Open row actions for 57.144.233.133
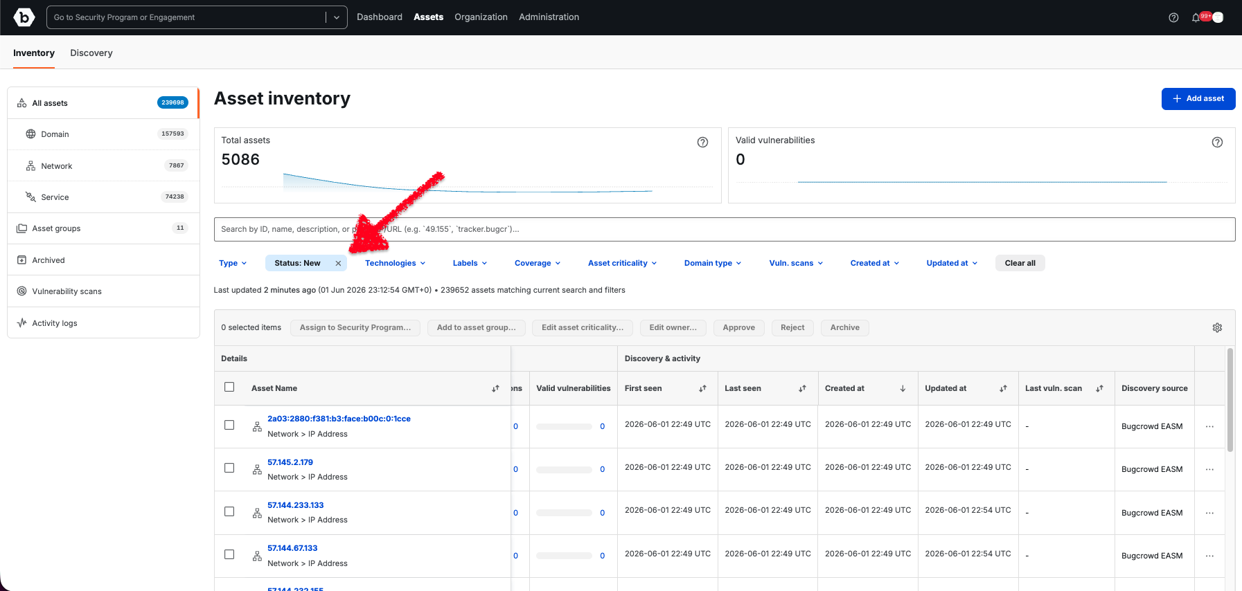 click(x=1209, y=513)
